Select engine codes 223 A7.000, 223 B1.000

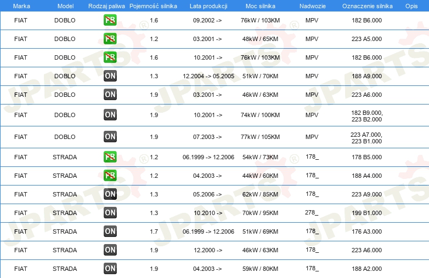(366, 138)
